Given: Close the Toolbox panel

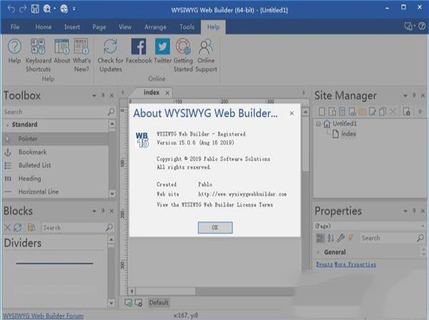Looking at the screenshot, I should click(x=112, y=96).
